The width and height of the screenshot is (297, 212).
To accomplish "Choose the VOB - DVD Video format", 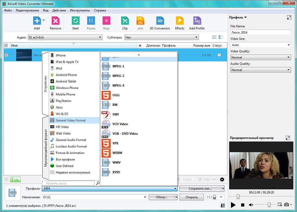I will (x=139, y=134).
